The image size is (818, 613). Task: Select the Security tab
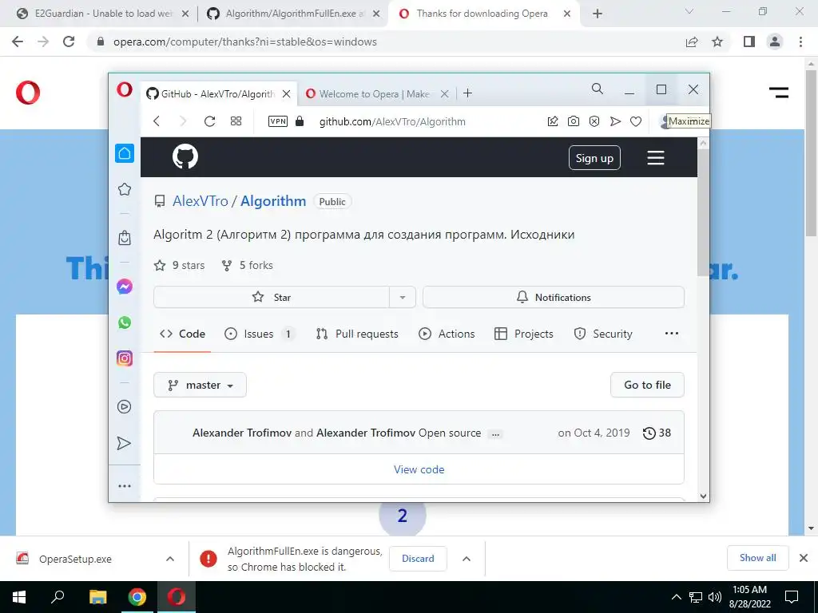tap(602, 334)
